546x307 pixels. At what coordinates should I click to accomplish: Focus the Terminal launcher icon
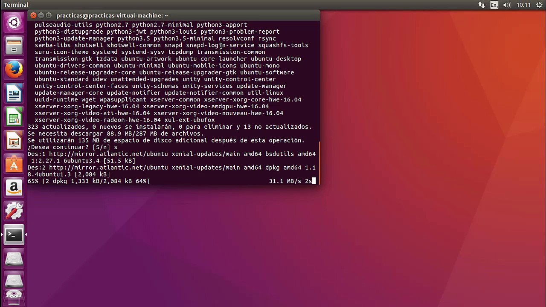[x=14, y=234]
